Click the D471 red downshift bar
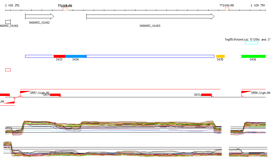The height and width of the screenshot is (162, 271). click(x=206, y=95)
